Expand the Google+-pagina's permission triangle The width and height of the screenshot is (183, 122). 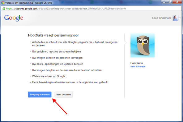[30, 42]
